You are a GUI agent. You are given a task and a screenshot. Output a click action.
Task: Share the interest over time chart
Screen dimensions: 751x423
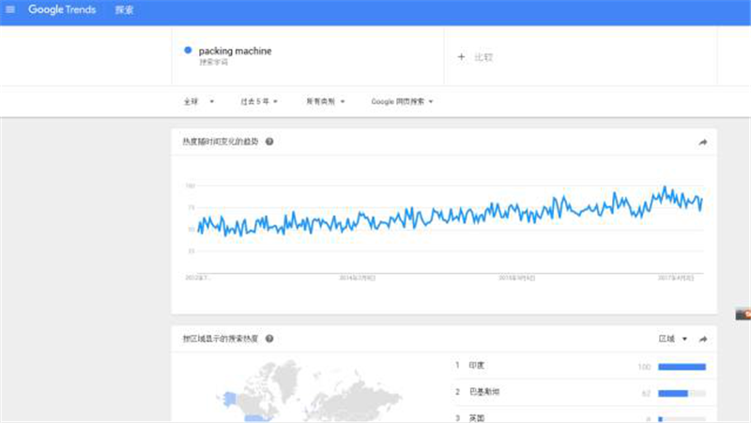point(702,143)
